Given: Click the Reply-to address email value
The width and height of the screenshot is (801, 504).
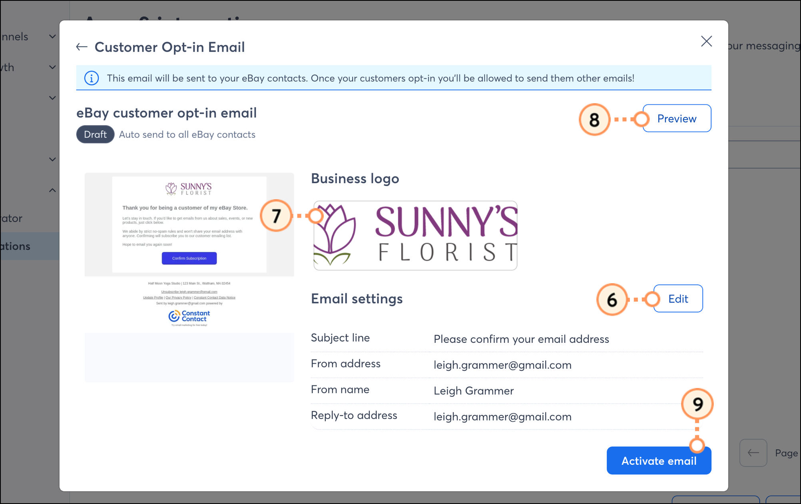Looking at the screenshot, I should coord(502,417).
